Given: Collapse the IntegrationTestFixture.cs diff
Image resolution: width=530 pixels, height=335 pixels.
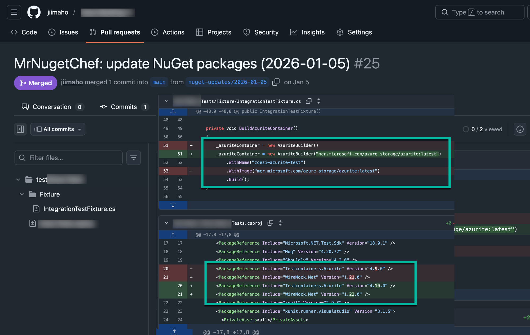Looking at the screenshot, I should tap(166, 101).
